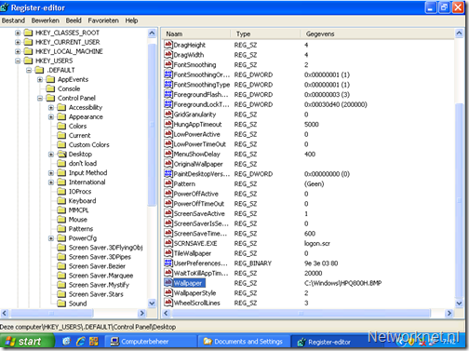The height and width of the screenshot is (351, 469).
Task: Click the TileWallpaper value icon
Action: 167,253
